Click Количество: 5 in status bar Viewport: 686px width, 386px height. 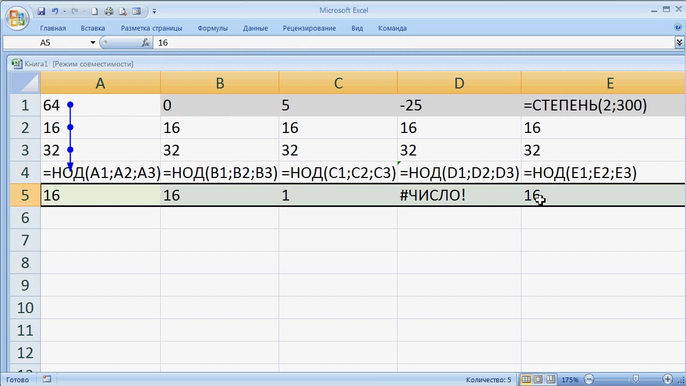[488, 380]
